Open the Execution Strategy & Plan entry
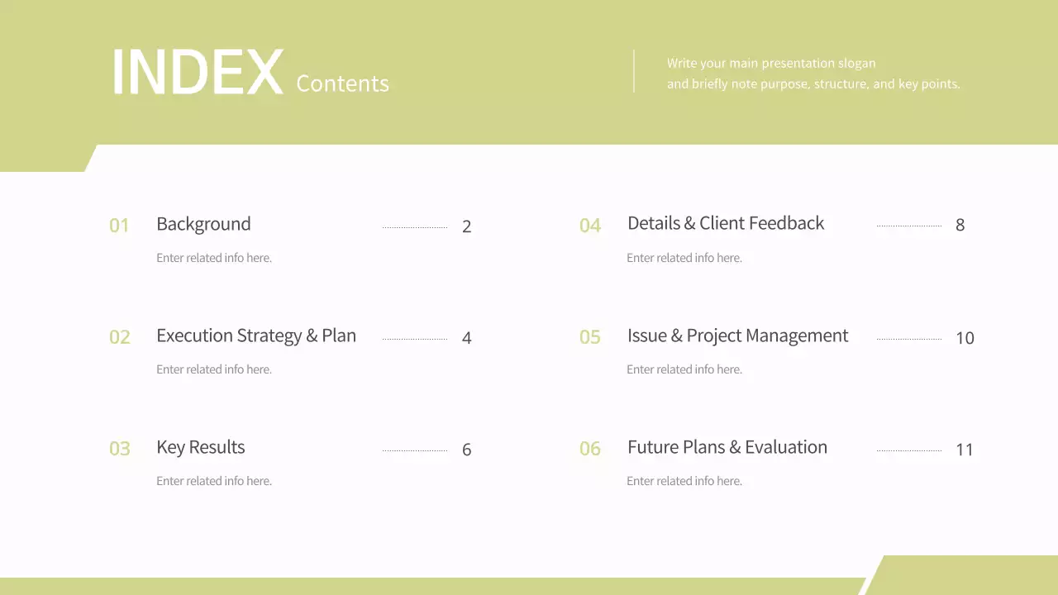1058x595 pixels. (256, 336)
